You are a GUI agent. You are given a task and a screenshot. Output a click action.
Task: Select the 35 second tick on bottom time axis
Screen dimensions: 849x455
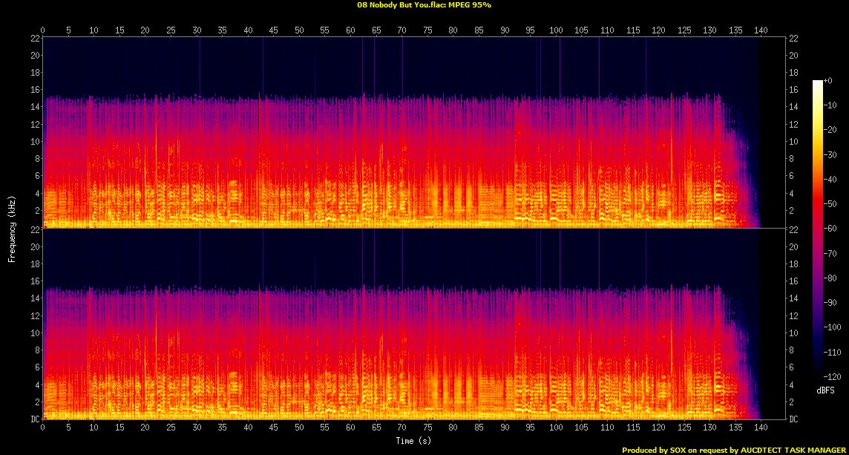(x=222, y=428)
